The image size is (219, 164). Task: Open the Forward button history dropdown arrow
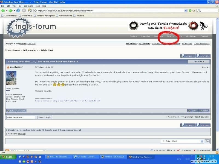(x=14, y=11)
